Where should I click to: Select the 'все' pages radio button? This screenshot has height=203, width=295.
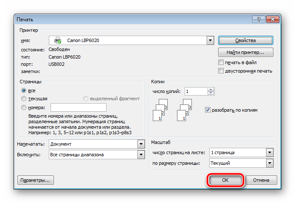(24, 90)
